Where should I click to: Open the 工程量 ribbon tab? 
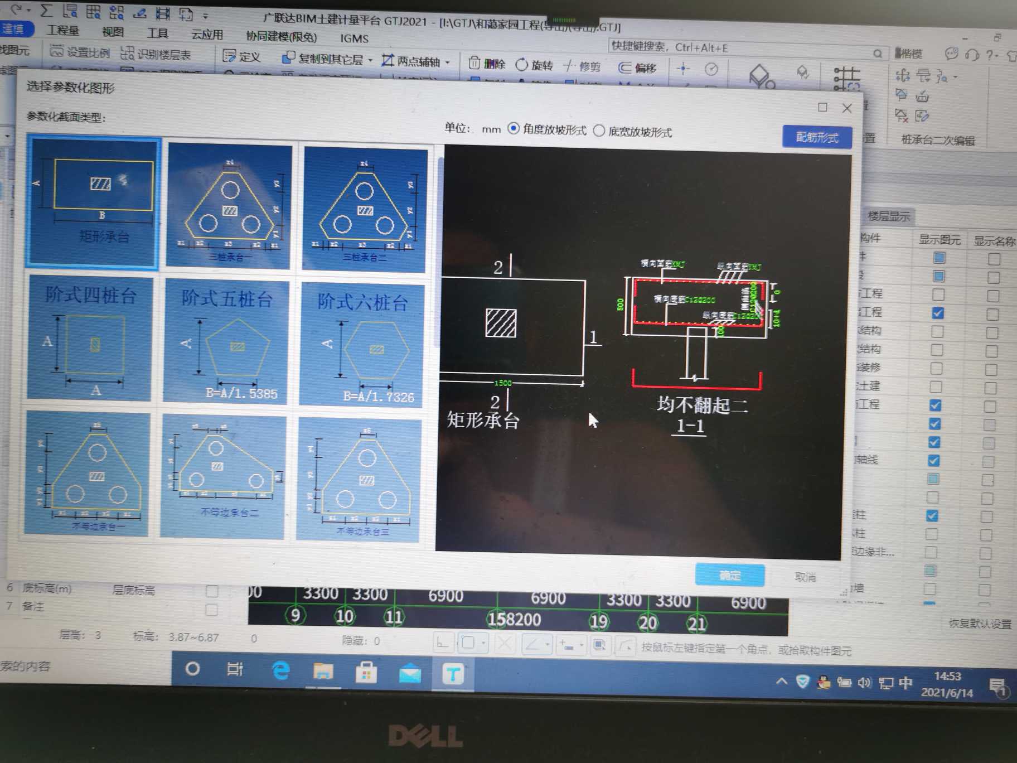click(x=62, y=30)
